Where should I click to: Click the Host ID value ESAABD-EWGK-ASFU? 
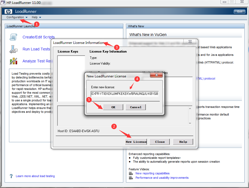84,131
